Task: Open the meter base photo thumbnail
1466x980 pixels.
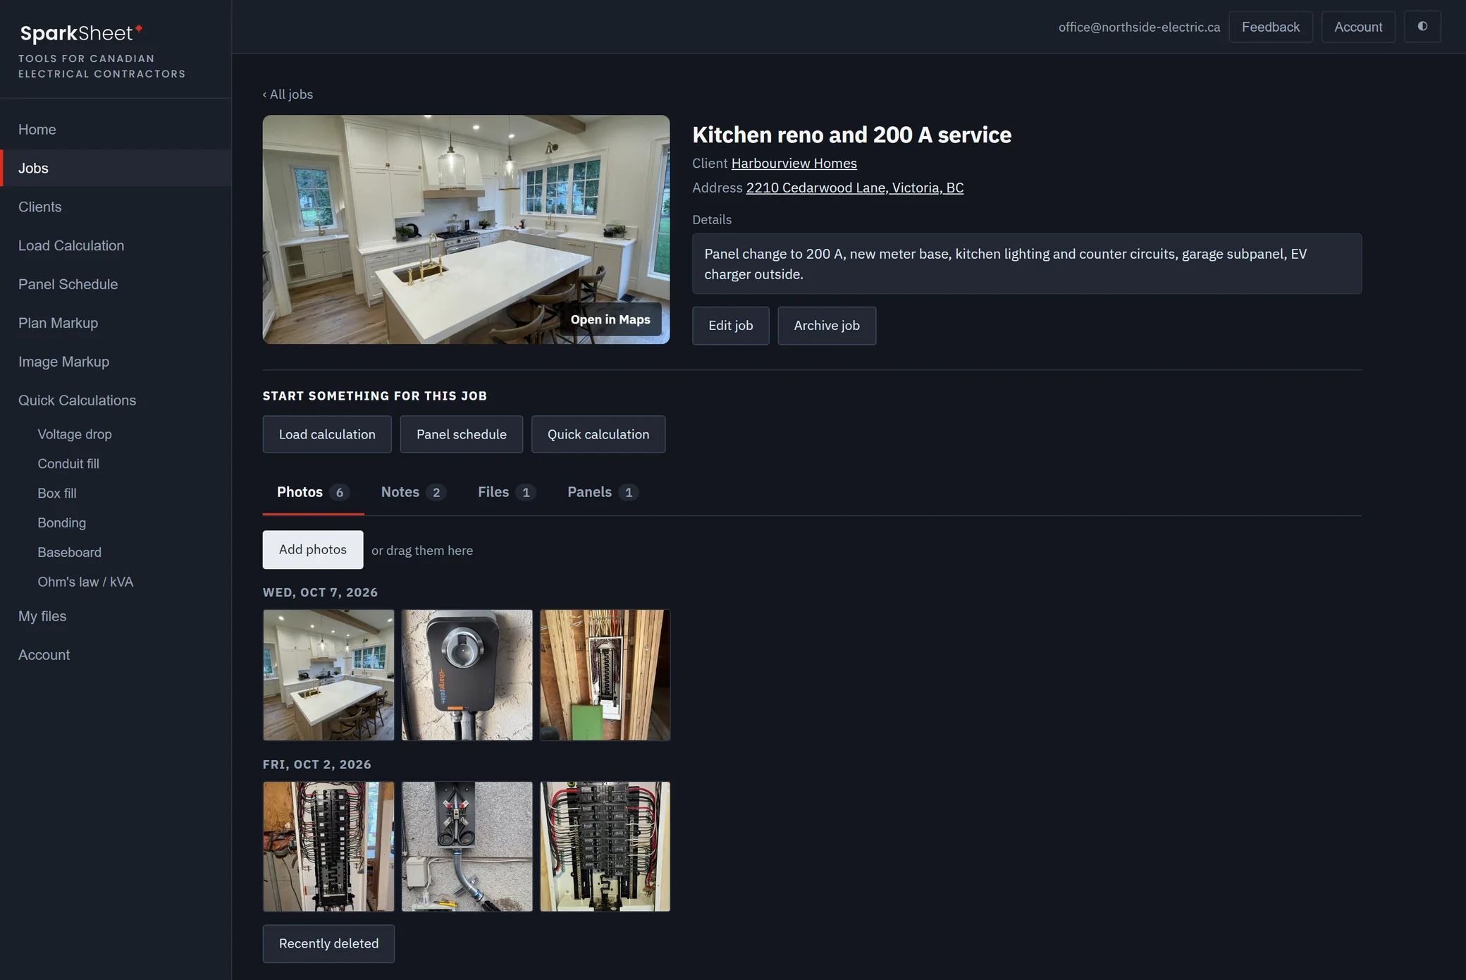Action: pyautogui.click(x=467, y=846)
